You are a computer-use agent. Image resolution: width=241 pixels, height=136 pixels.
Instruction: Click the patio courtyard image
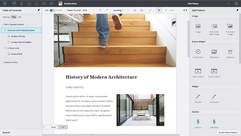coord(140,110)
